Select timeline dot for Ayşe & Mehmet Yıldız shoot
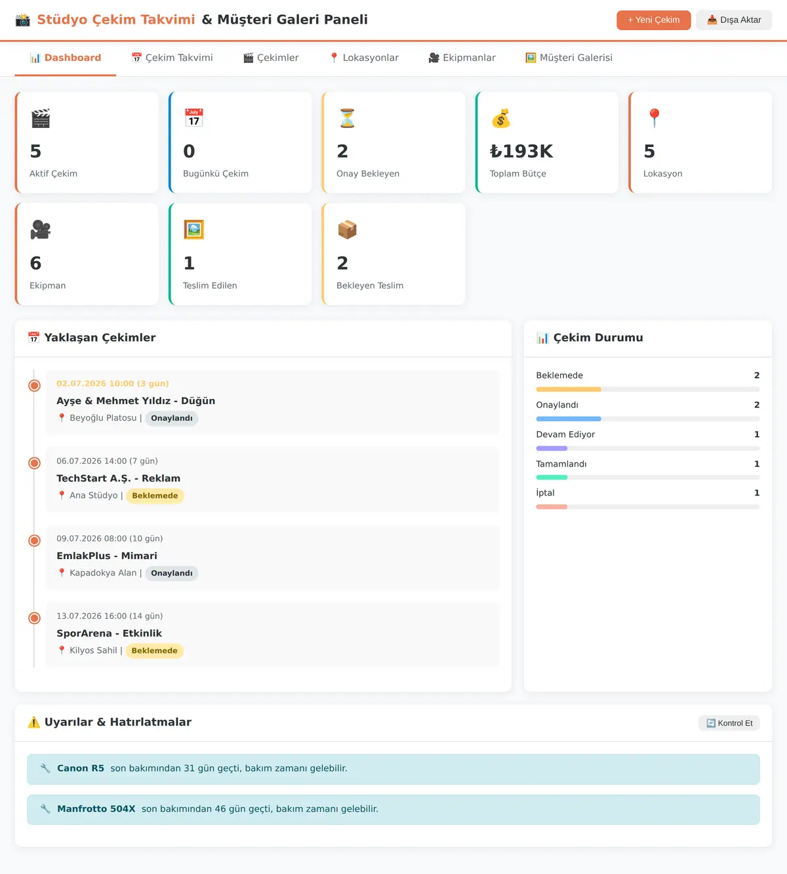Screen dimensions: 787x874 click(35, 386)
